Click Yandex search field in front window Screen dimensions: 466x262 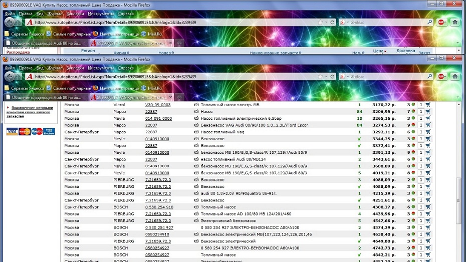coord(388,77)
